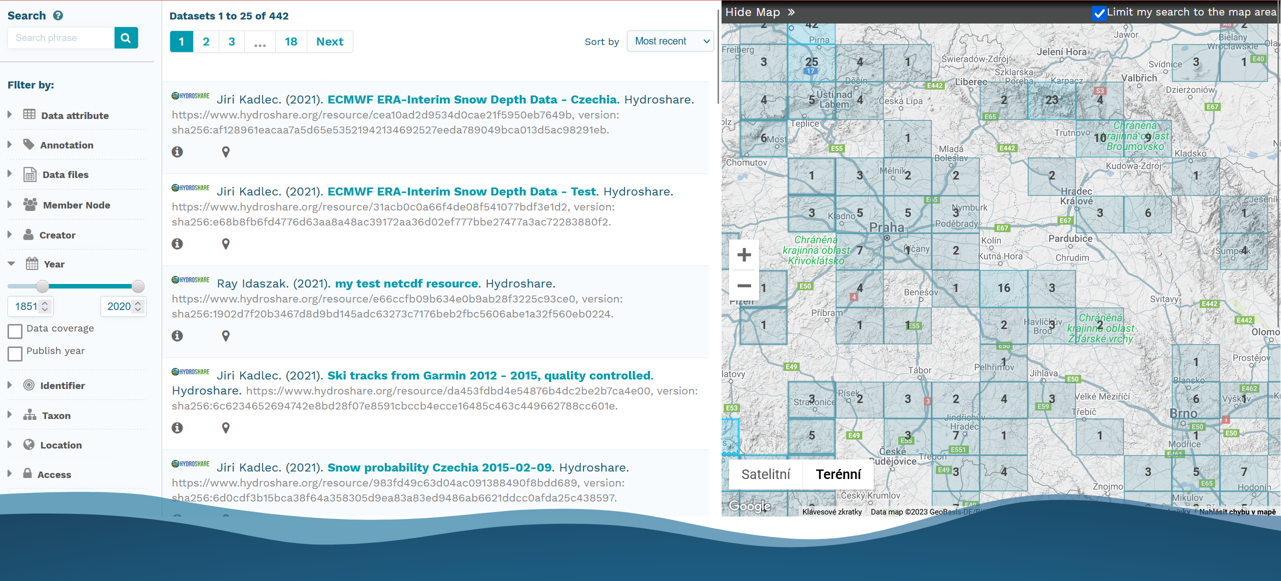Click the Google logo on the map
This screenshot has width=1281, height=581.
[750, 506]
